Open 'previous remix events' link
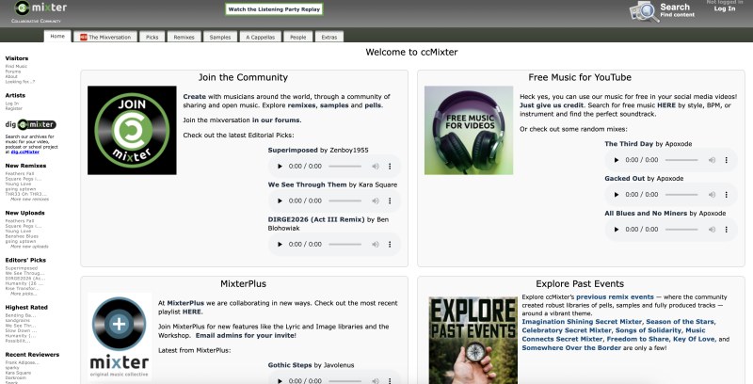The height and width of the screenshot is (384, 753). 616,296
